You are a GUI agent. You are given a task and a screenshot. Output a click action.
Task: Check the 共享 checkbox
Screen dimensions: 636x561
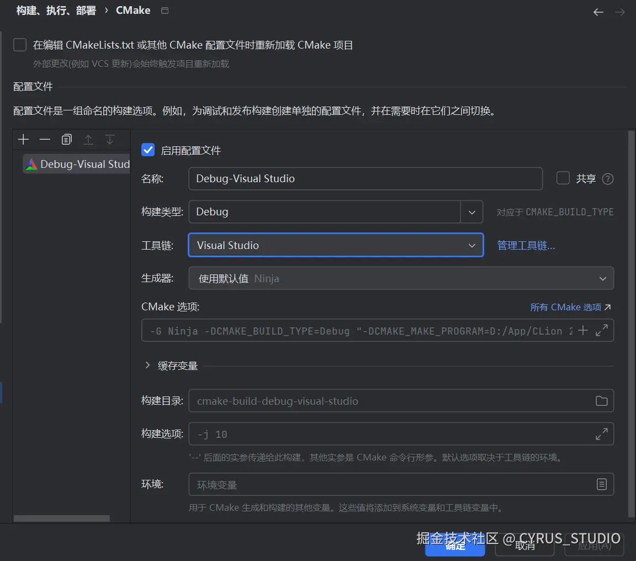(563, 178)
